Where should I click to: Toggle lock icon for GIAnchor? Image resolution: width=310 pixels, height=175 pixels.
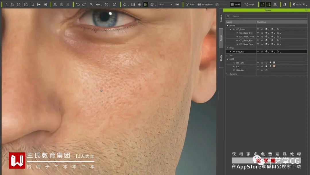pyautogui.click(x=262, y=70)
